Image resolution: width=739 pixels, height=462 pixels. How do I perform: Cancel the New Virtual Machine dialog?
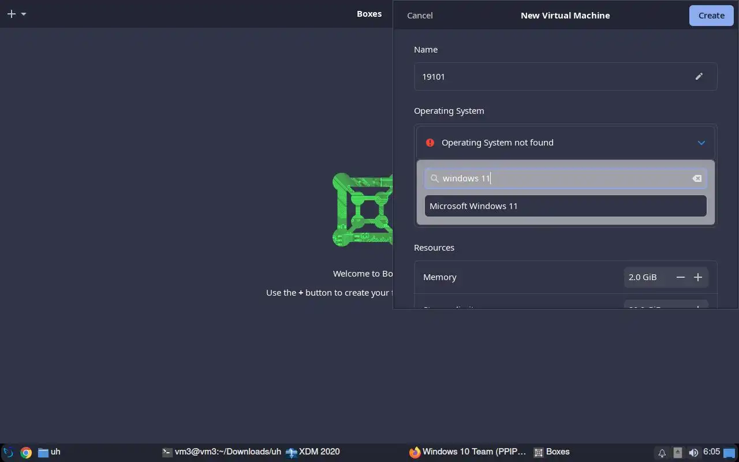tap(420, 16)
